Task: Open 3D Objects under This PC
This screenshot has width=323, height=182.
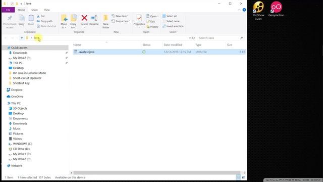Action: tap(20, 108)
